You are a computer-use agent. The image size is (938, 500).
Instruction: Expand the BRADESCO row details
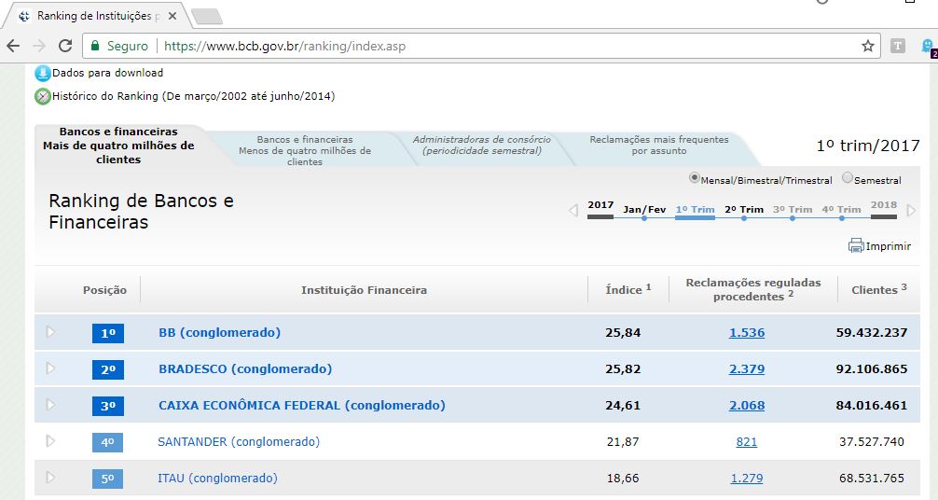coord(50,368)
